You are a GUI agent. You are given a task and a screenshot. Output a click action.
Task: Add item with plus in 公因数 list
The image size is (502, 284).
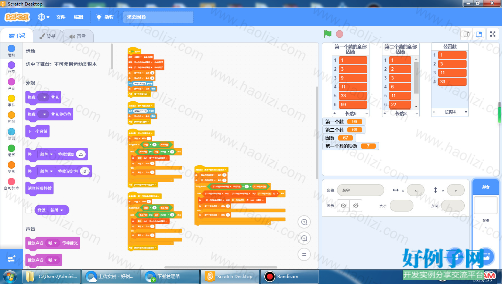434,112
